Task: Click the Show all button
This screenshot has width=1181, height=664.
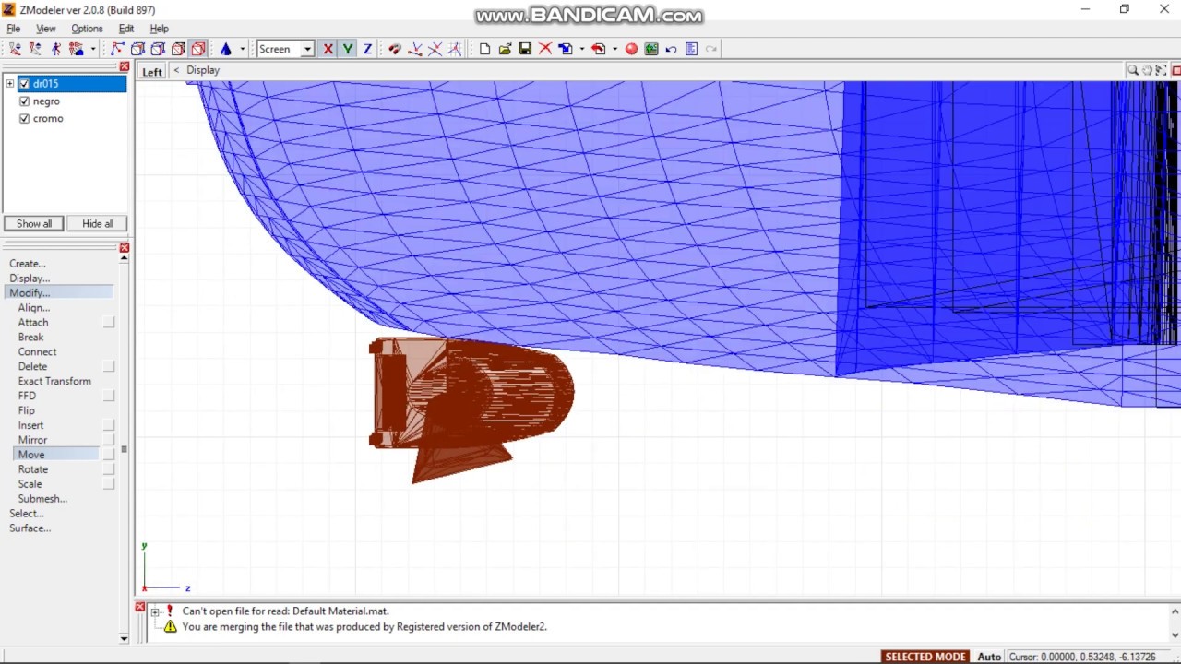Action: click(34, 224)
